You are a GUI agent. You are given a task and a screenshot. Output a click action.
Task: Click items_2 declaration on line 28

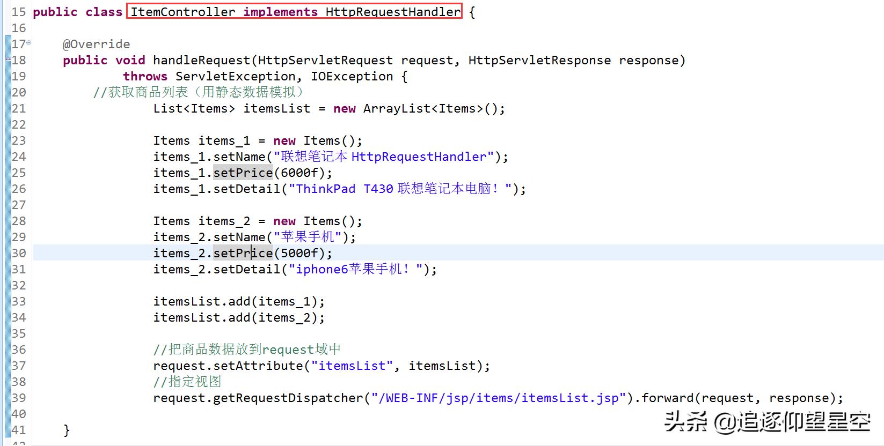point(224,221)
